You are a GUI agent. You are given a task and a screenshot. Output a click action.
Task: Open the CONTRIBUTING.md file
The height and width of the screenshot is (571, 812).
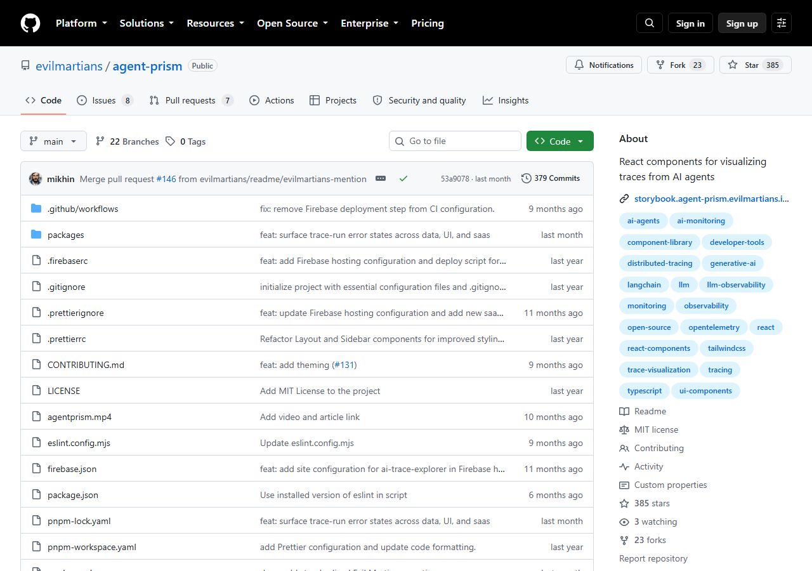click(86, 365)
